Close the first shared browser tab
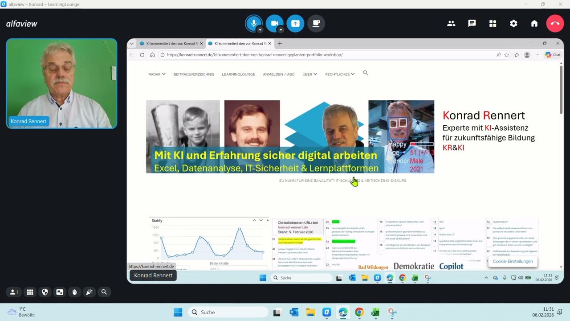Screen dimensions: 570x321 click(201, 43)
